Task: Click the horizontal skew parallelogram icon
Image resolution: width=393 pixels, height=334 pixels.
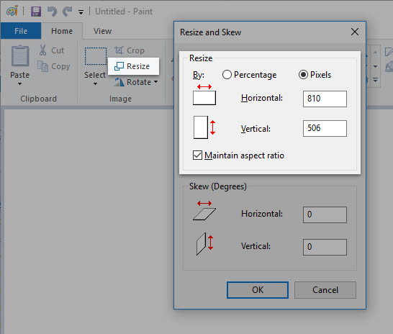Action: click(204, 210)
